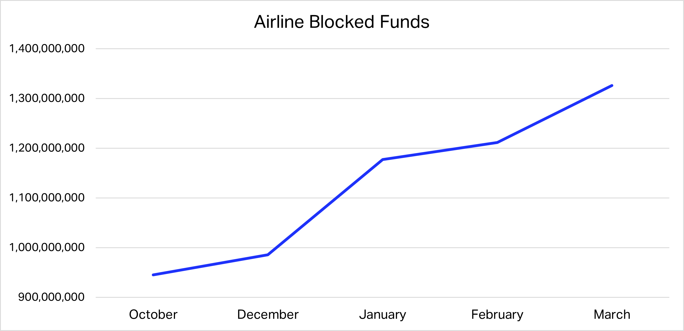Screen dimensions: 684x331
Task: Click the October data point on the line
Action: (153, 275)
